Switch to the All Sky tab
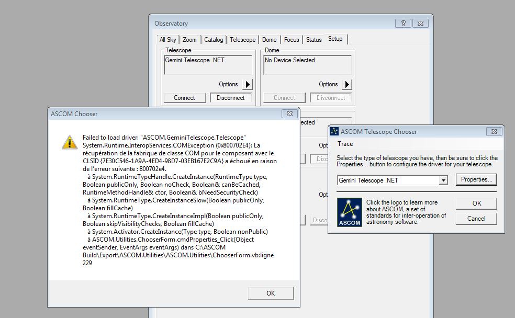 168,40
